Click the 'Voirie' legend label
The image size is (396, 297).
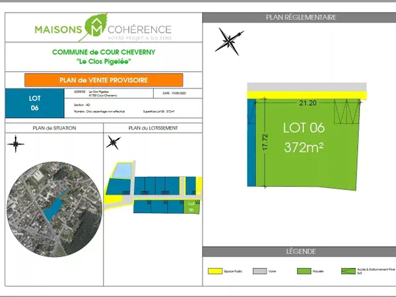coord(272,271)
